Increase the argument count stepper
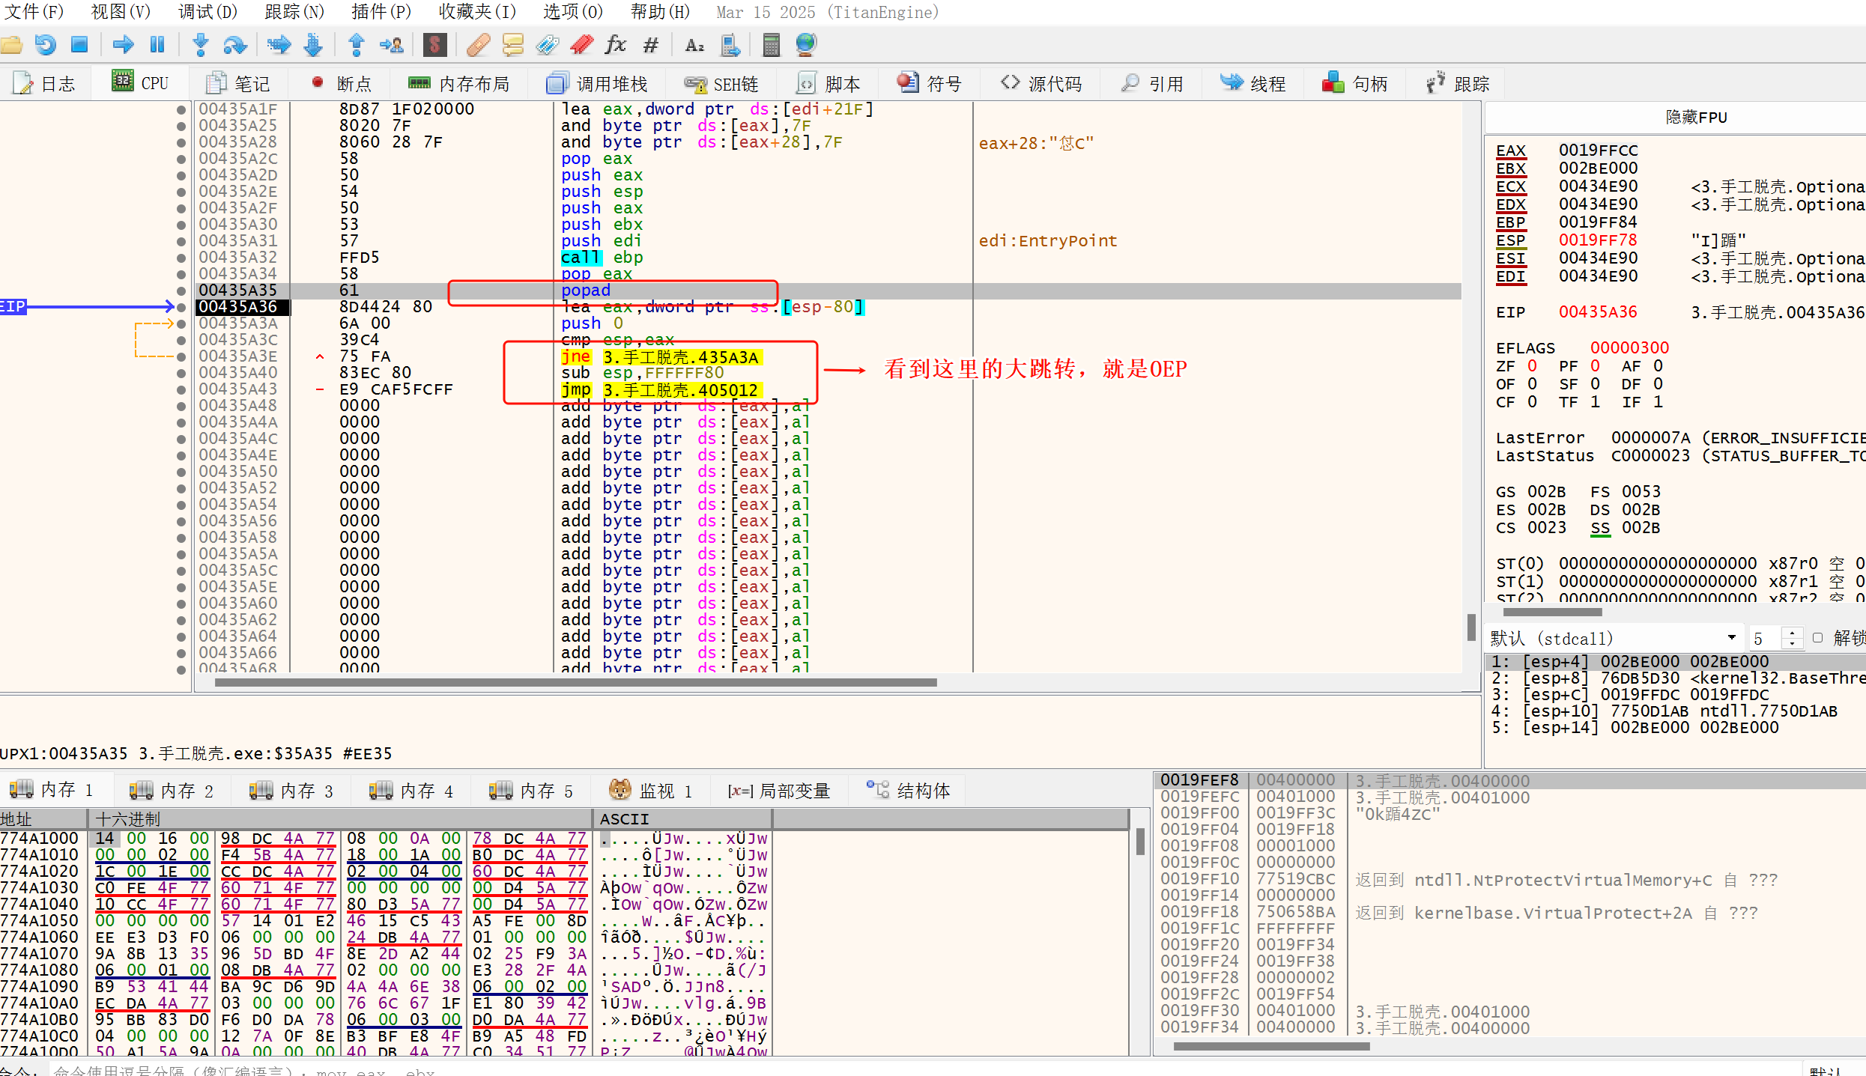 point(1792,633)
